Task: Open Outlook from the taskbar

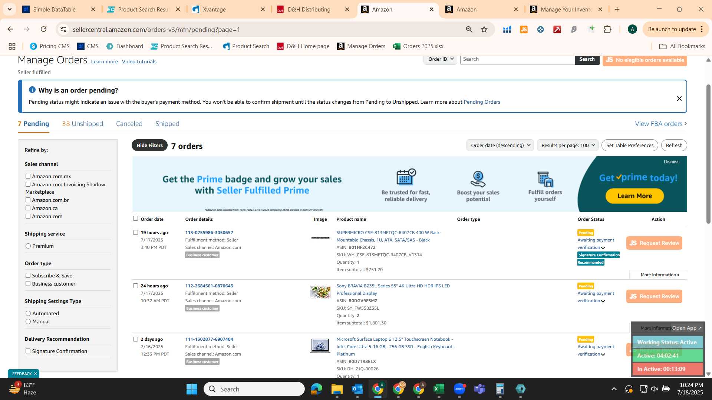Action: [x=357, y=389]
